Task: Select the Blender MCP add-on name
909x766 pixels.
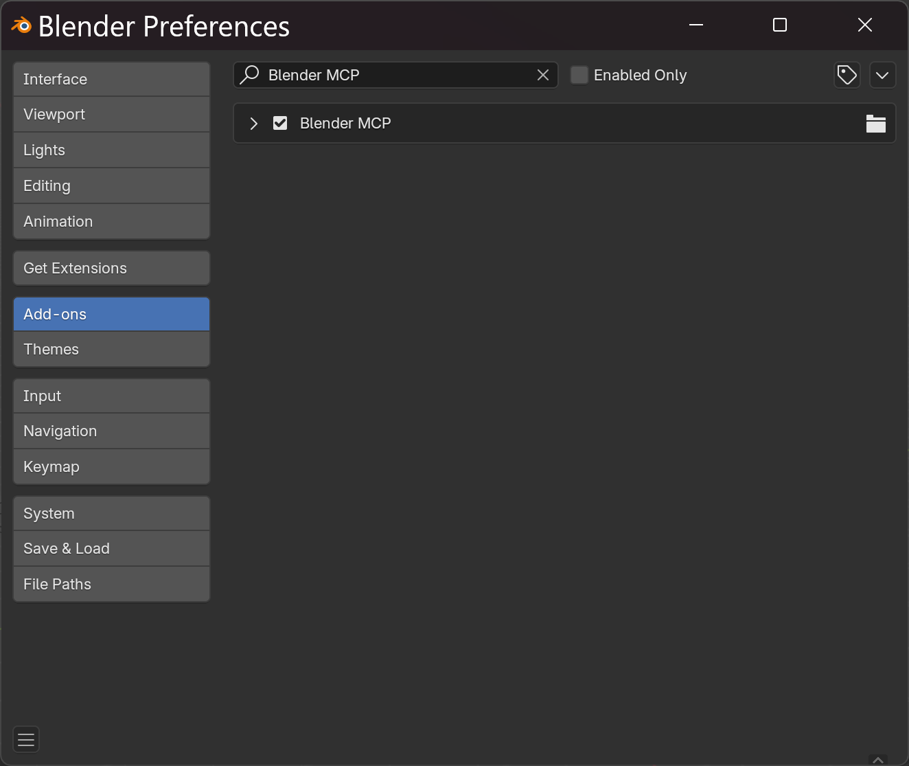Action: coord(345,123)
